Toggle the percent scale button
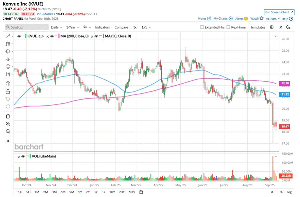The image size is (300, 197). coord(281,192)
